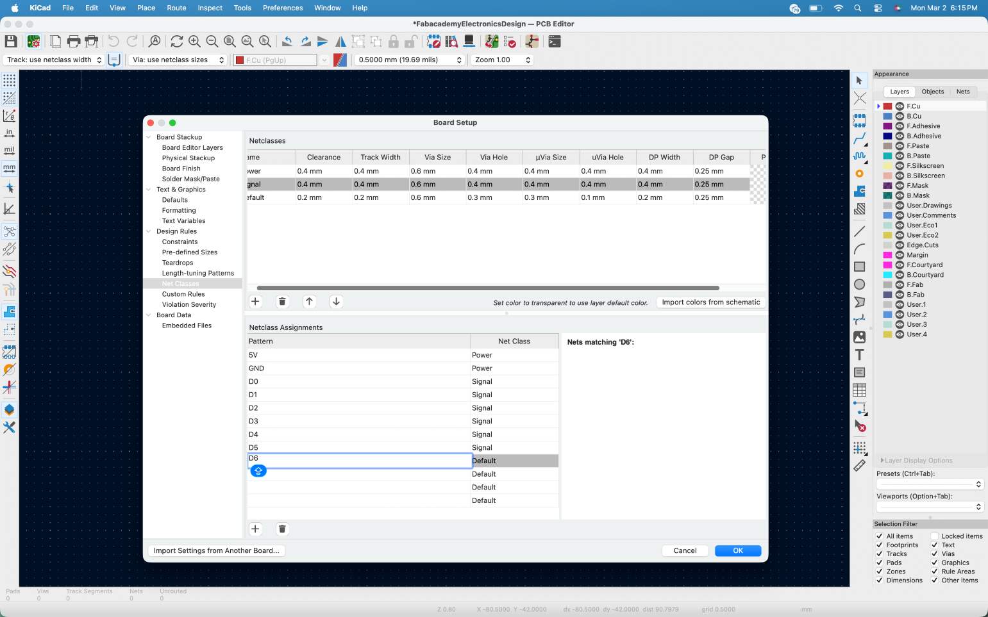The image size is (988, 617).
Task: Hide the Edge.Cuts layer
Action: [900, 245]
